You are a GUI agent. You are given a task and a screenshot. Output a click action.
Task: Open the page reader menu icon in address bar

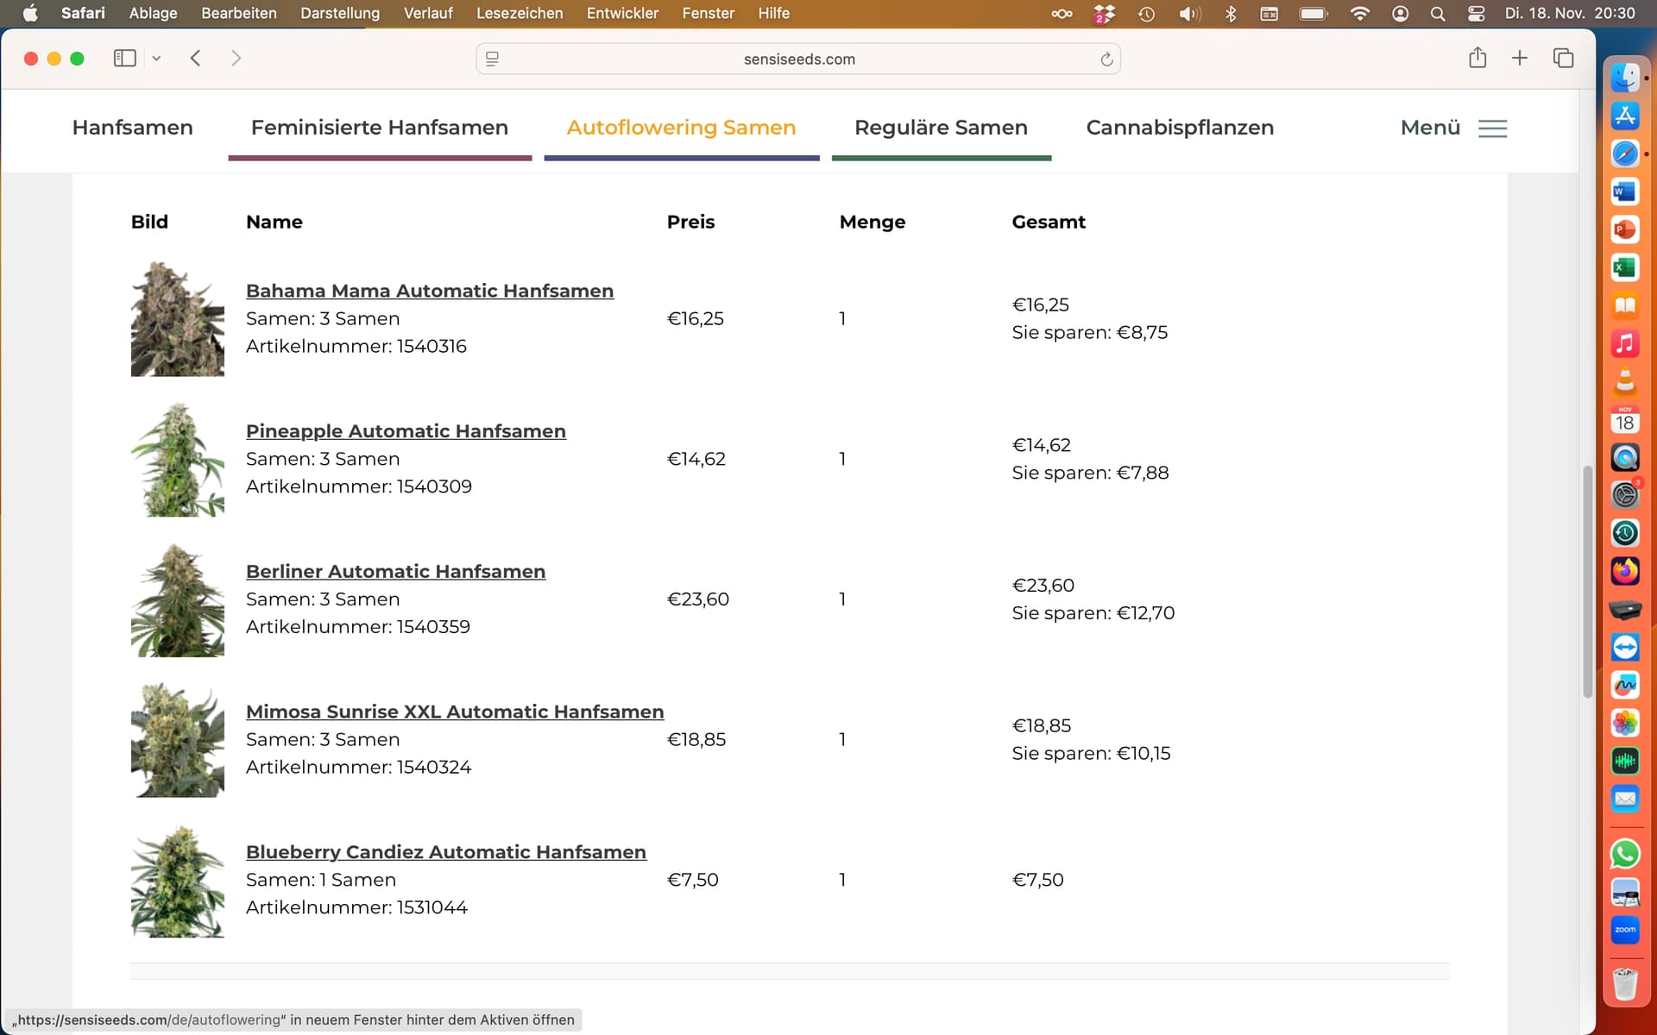492,59
